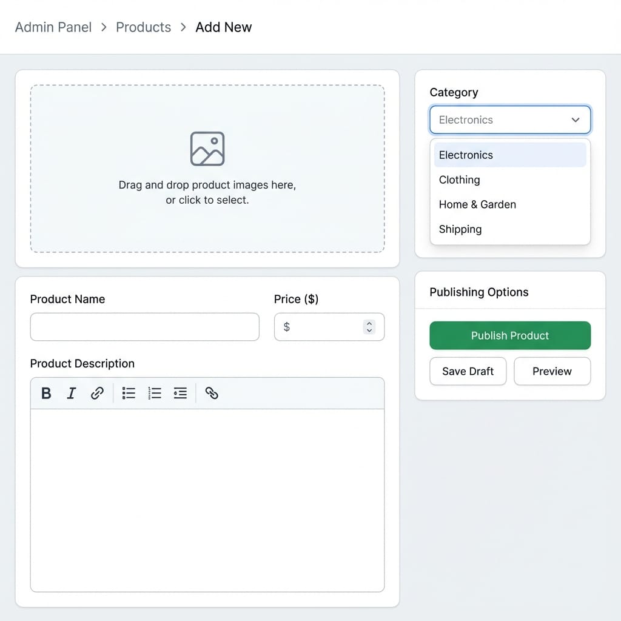Open the product Preview
The height and width of the screenshot is (621, 621).
(552, 371)
